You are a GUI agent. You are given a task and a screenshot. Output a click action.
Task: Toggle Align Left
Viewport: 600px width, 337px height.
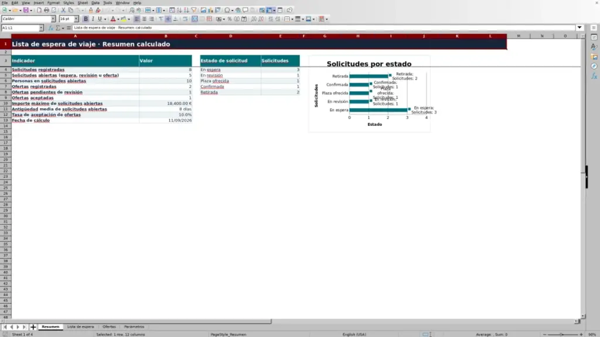(x=137, y=19)
